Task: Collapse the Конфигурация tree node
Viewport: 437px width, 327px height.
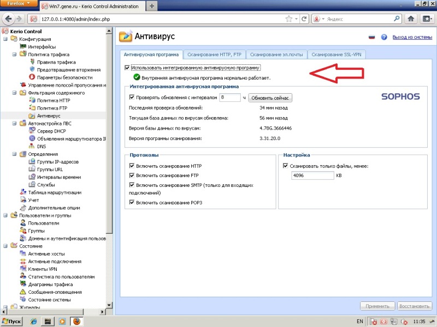Action: click(x=5, y=39)
